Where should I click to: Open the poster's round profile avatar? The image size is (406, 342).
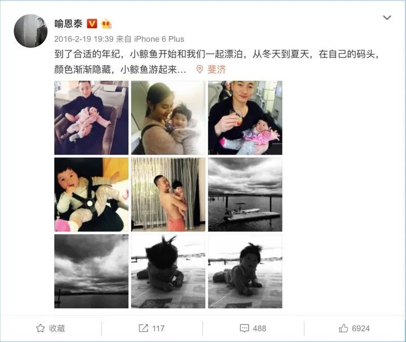30,31
